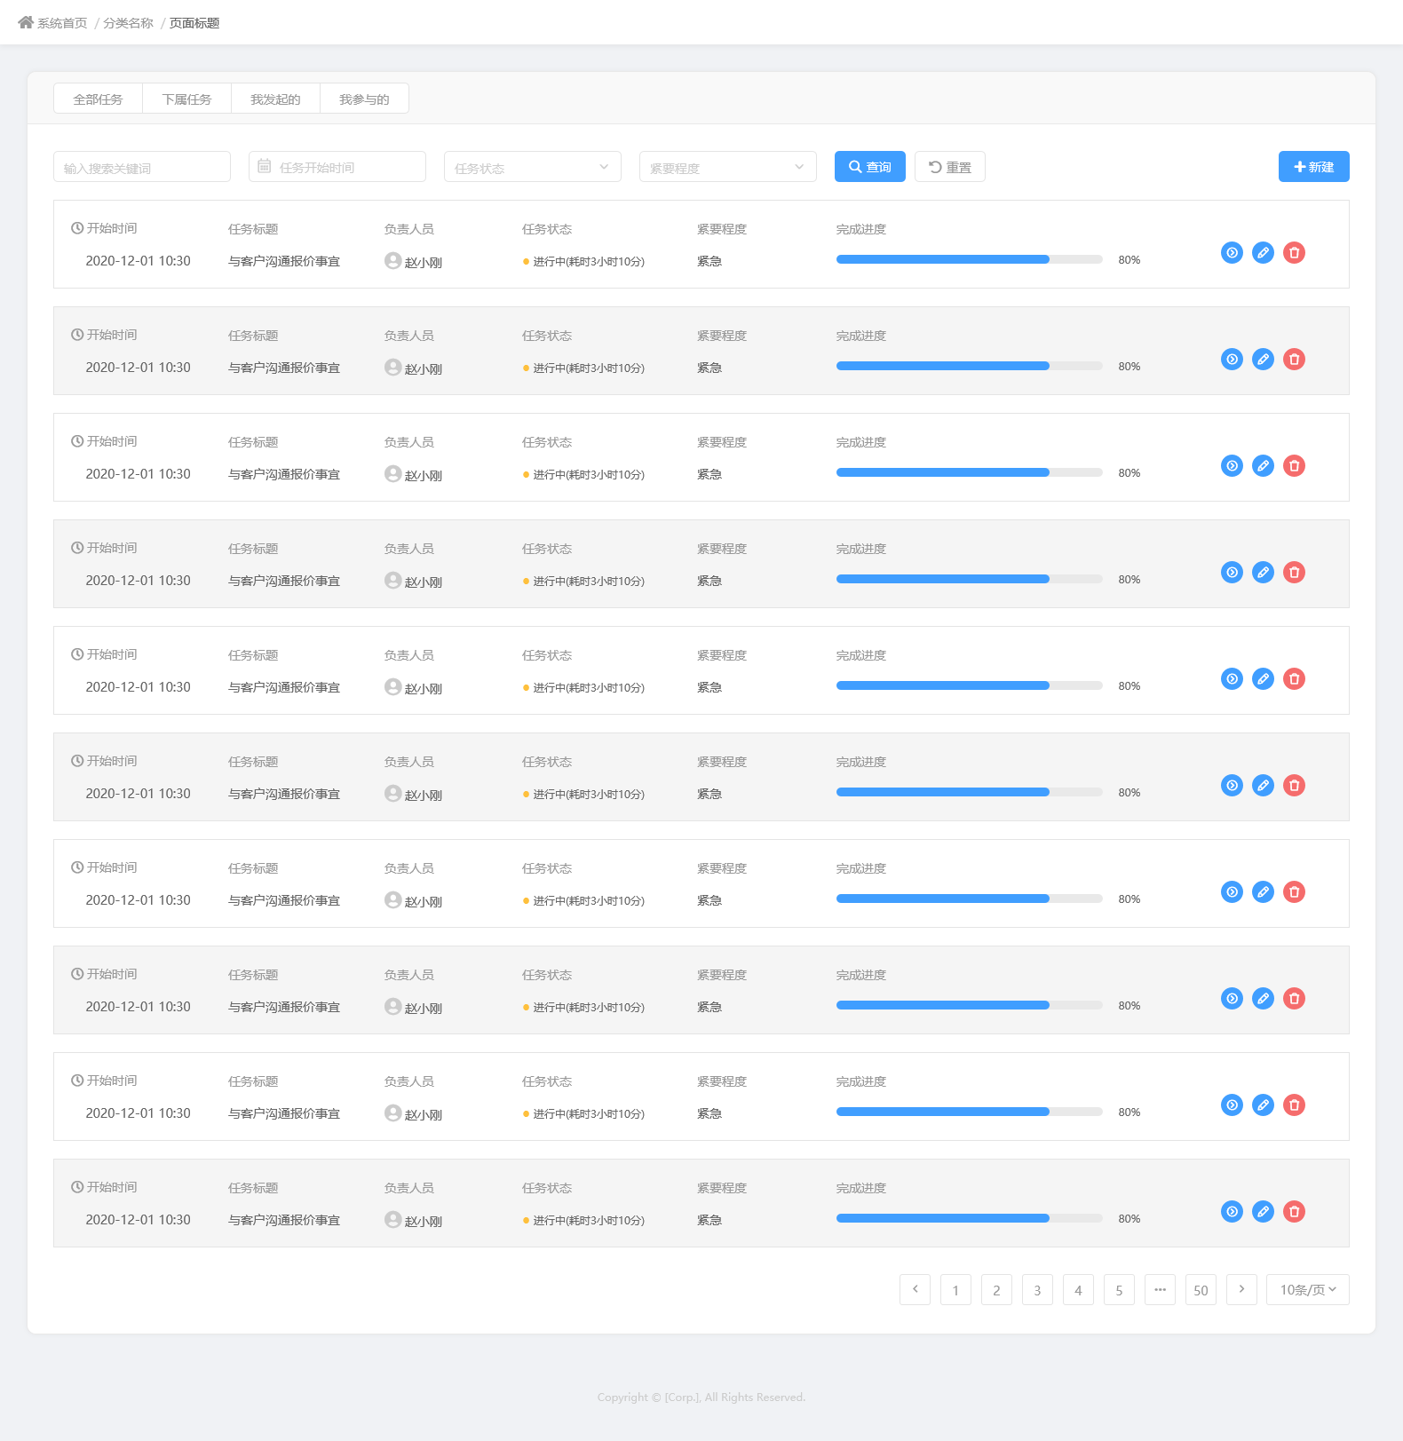Select page 4 in the pagination
This screenshot has width=1403, height=1441.
[1078, 1290]
